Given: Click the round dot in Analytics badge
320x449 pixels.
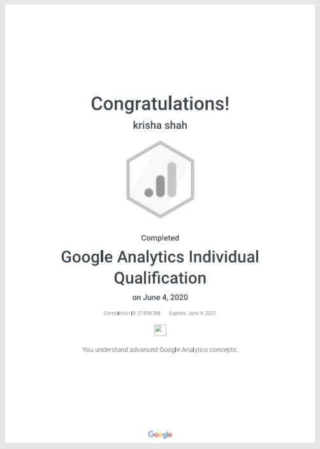Looking at the screenshot, I should click(x=149, y=193).
